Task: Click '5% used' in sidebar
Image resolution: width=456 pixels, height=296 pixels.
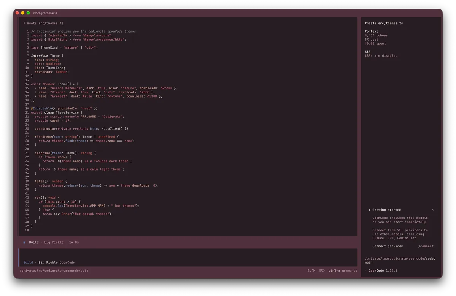Action: coord(371,40)
